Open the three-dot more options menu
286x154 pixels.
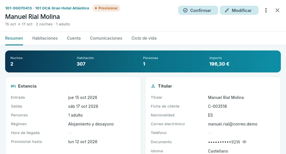[x=266, y=10]
